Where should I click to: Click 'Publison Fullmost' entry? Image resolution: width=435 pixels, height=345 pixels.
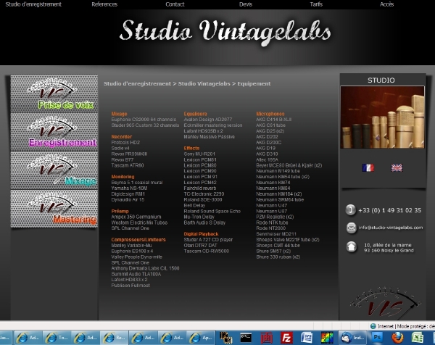(x=130, y=286)
